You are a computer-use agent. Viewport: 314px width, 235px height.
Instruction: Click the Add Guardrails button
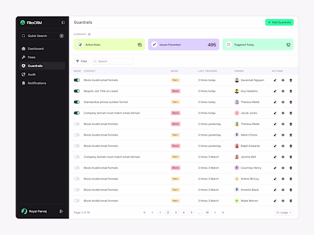coord(279,22)
